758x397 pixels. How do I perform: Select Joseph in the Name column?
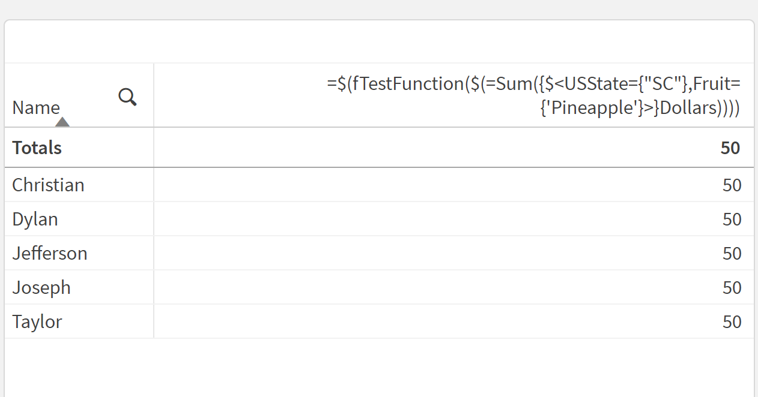tap(41, 287)
